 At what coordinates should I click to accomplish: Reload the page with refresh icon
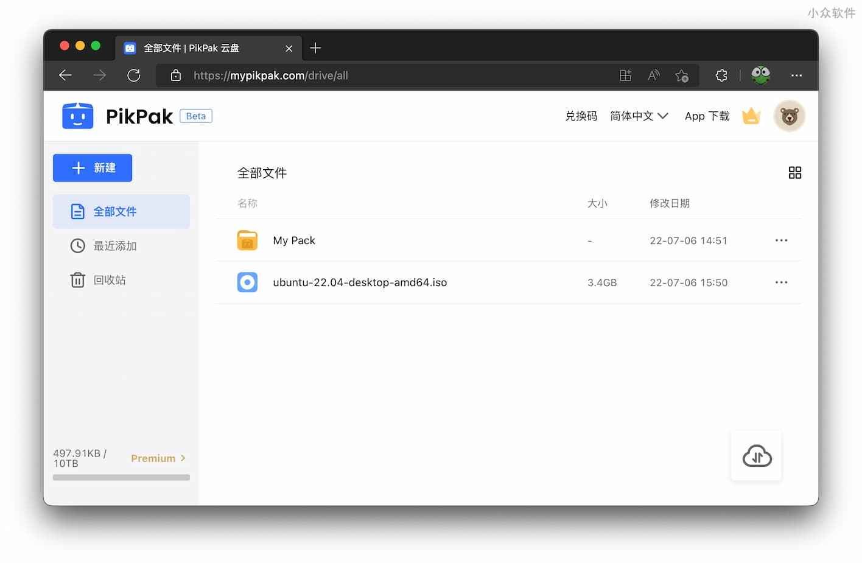(134, 75)
